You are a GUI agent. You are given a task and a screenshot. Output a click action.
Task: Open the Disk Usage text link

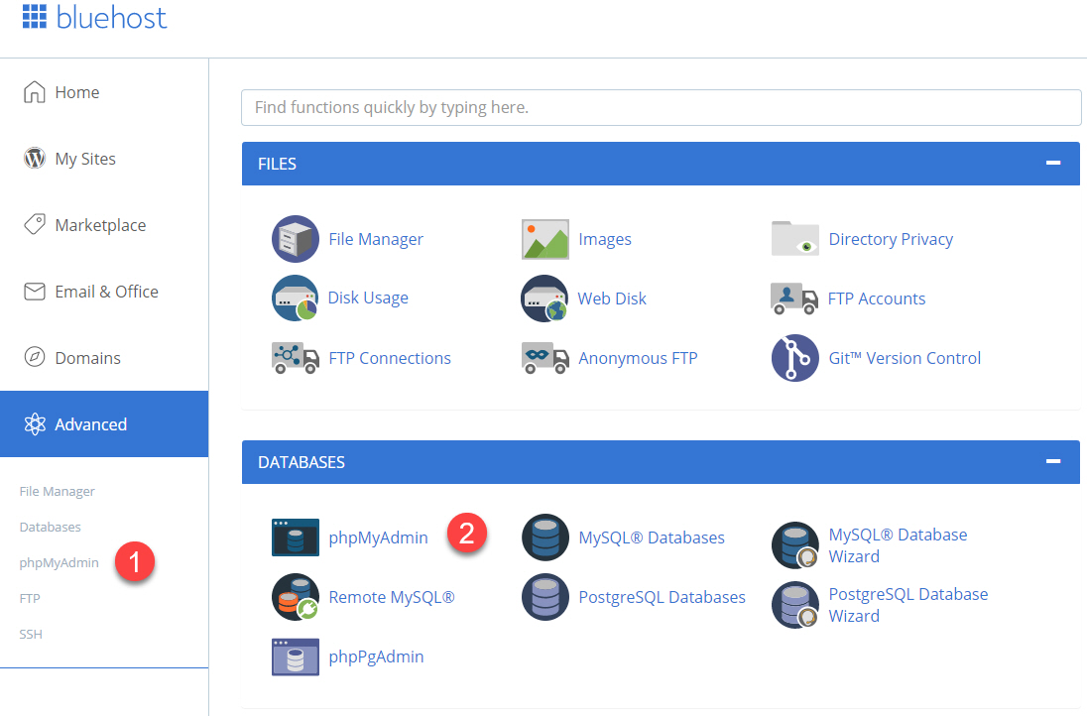[368, 298]
